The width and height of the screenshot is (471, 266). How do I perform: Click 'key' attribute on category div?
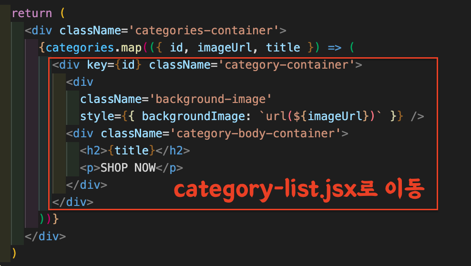pyautogui.click(x=97, y=64)
